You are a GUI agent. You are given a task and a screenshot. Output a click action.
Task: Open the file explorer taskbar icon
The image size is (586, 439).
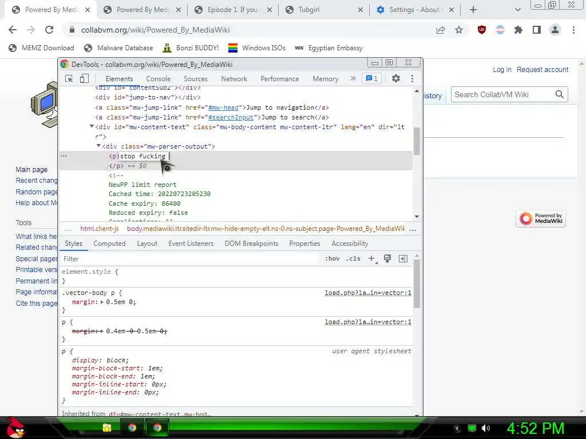tap(107, 428)
